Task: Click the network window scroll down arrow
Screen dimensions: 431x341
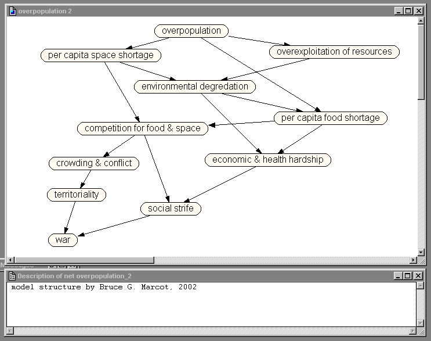Action: coord(421,252)
